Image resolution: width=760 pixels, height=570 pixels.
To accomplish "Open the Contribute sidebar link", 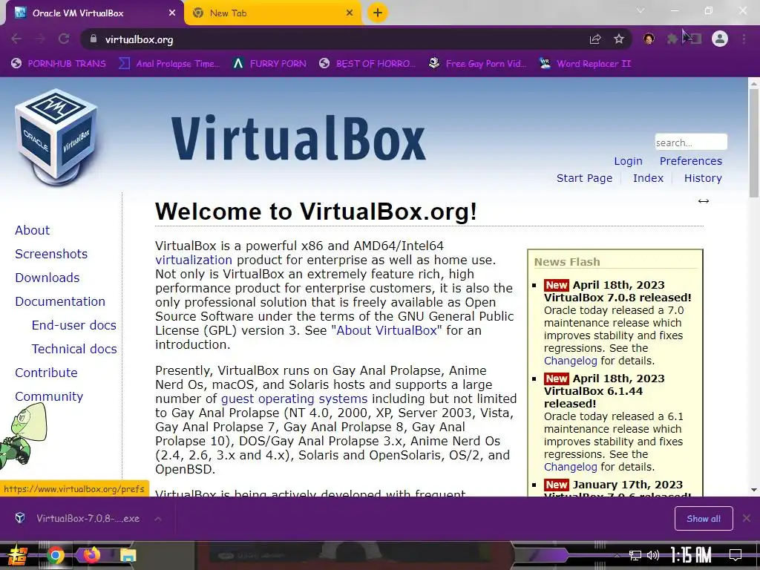I will pos(46,373).
